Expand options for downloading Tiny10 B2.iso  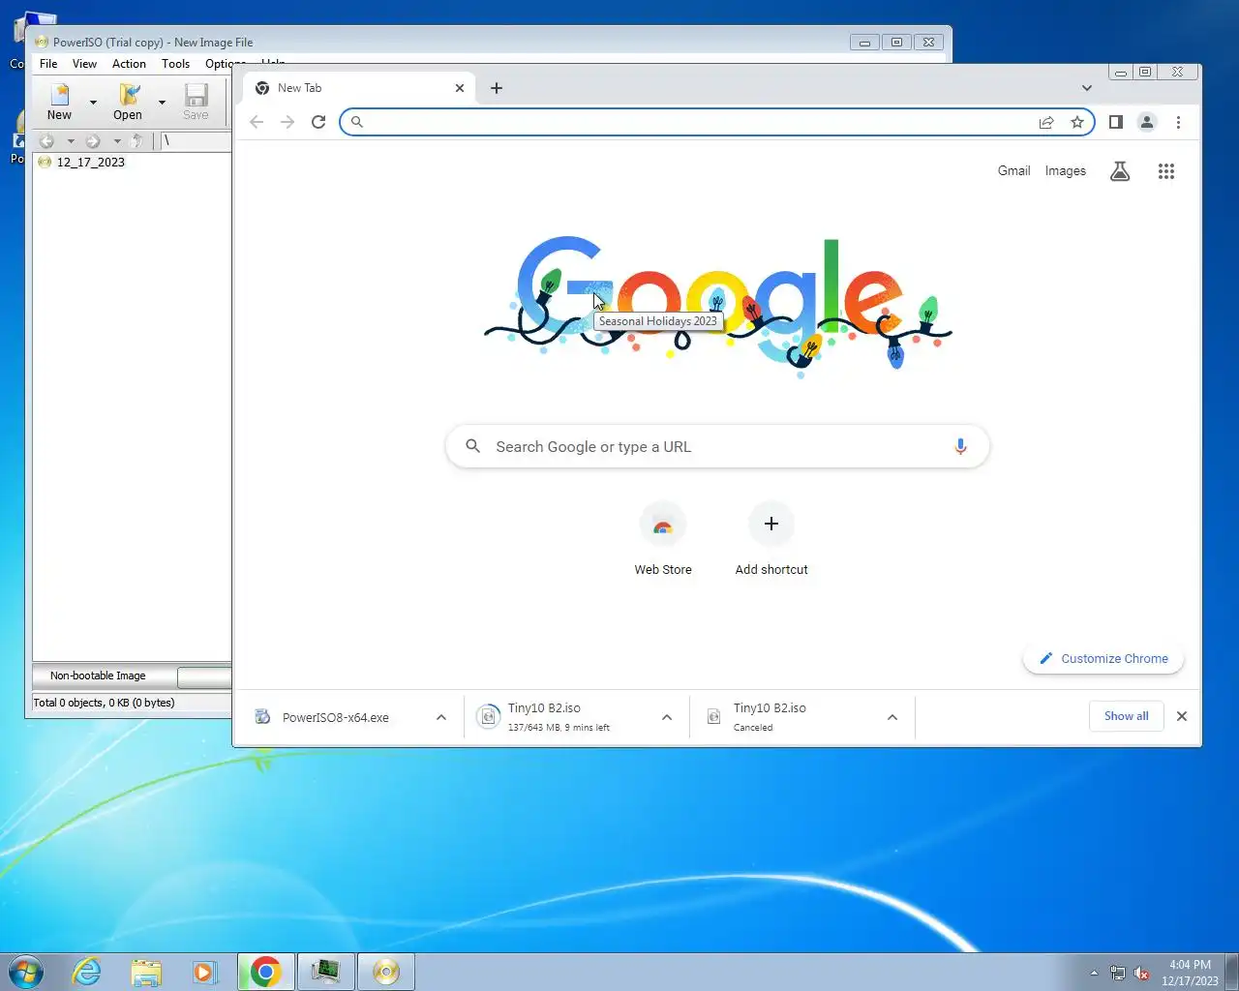pyautogui.click(x=667, y=717)
